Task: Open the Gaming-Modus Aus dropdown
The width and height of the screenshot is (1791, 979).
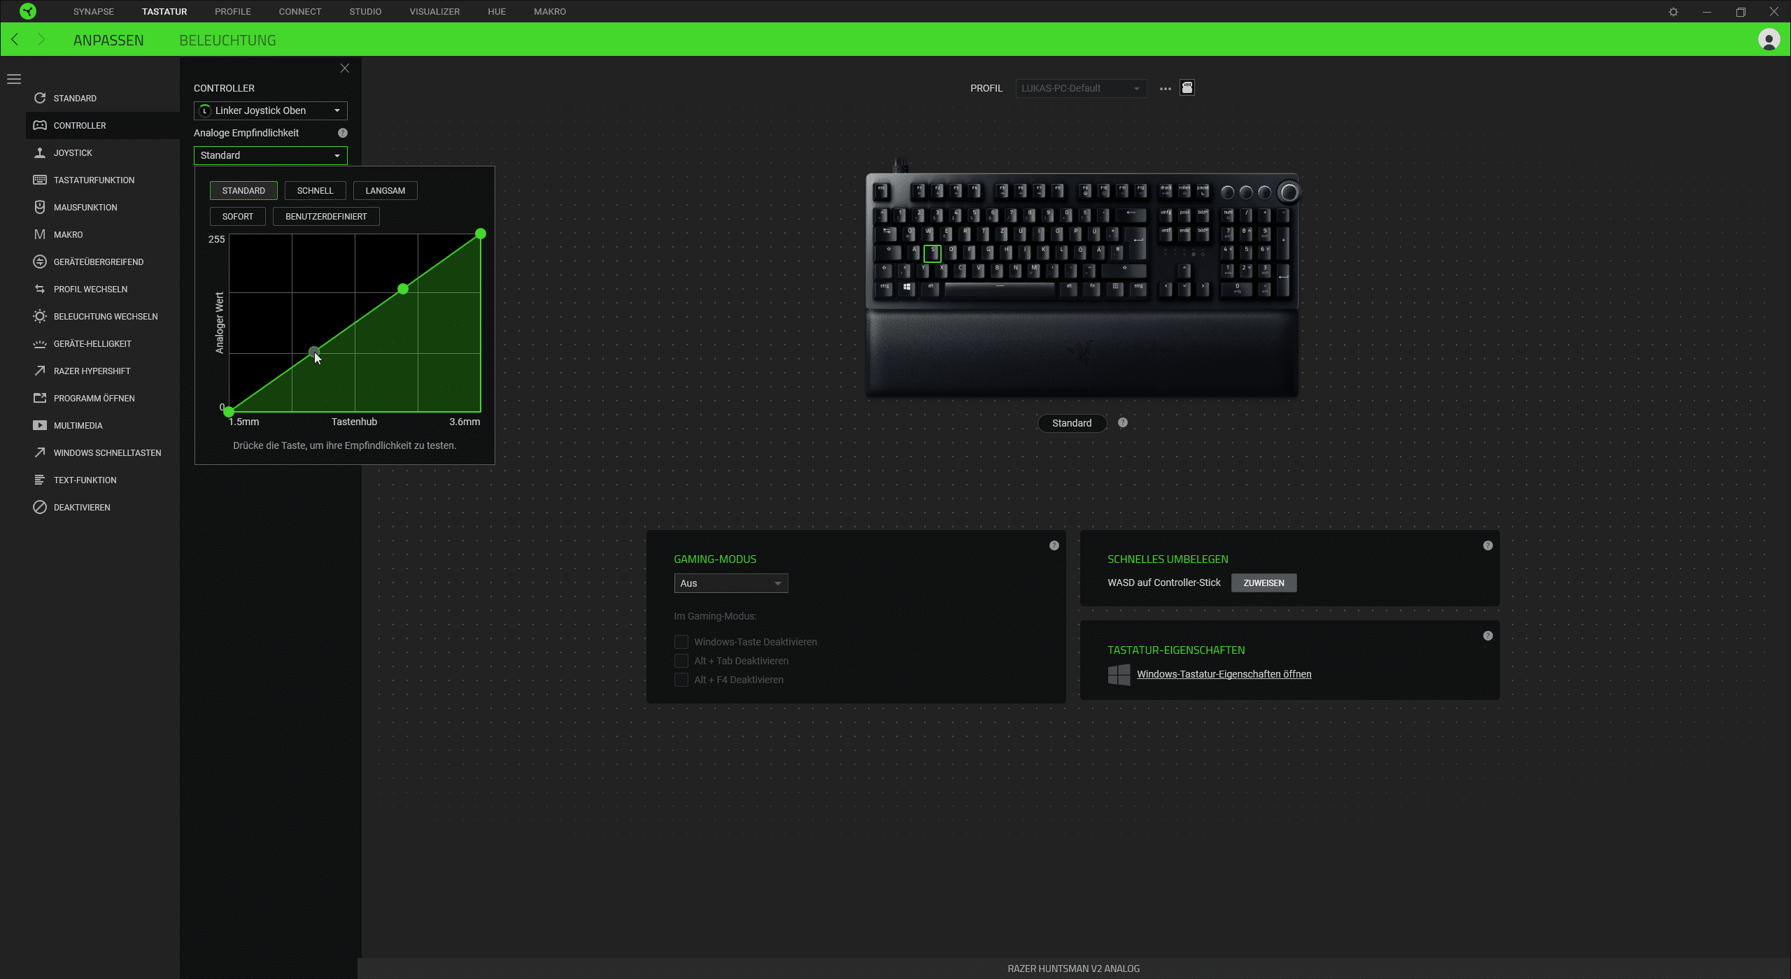Action: click(x=731, y=583)
